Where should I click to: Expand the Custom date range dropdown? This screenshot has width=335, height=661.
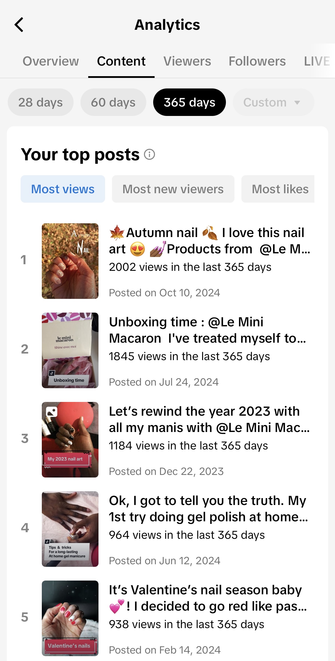click(273, 102)
